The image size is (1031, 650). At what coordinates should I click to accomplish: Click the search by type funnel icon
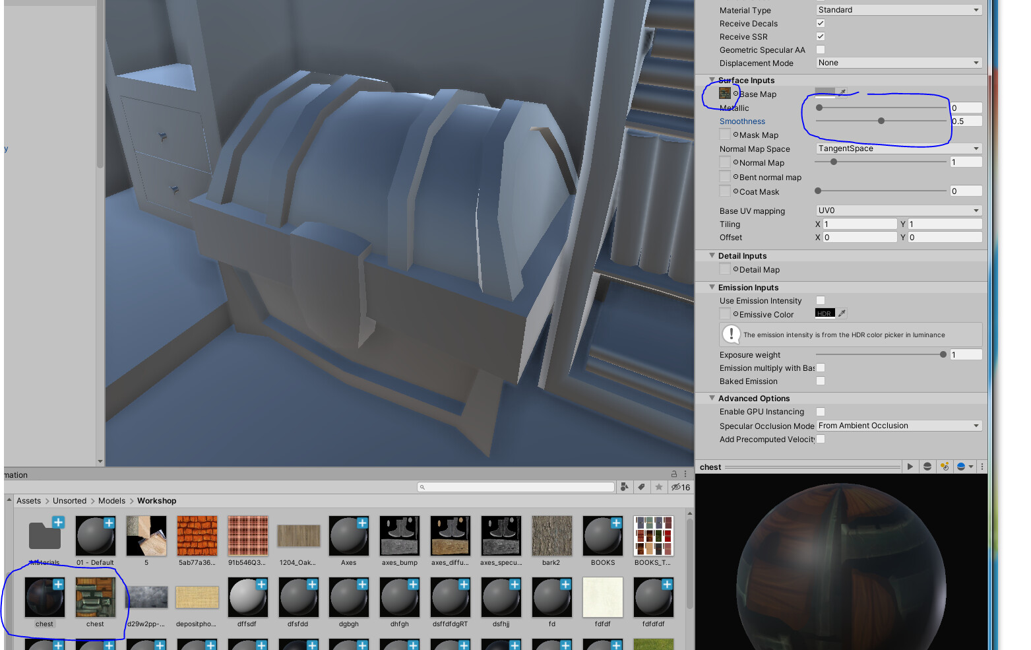pos(625,487)
